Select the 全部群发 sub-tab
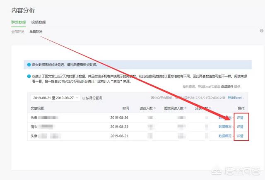This screenshot has width=265, height=180. 18,32
